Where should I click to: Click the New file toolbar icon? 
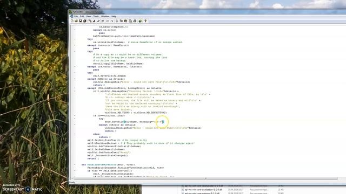pyautogui.click(x=72, y=21)
